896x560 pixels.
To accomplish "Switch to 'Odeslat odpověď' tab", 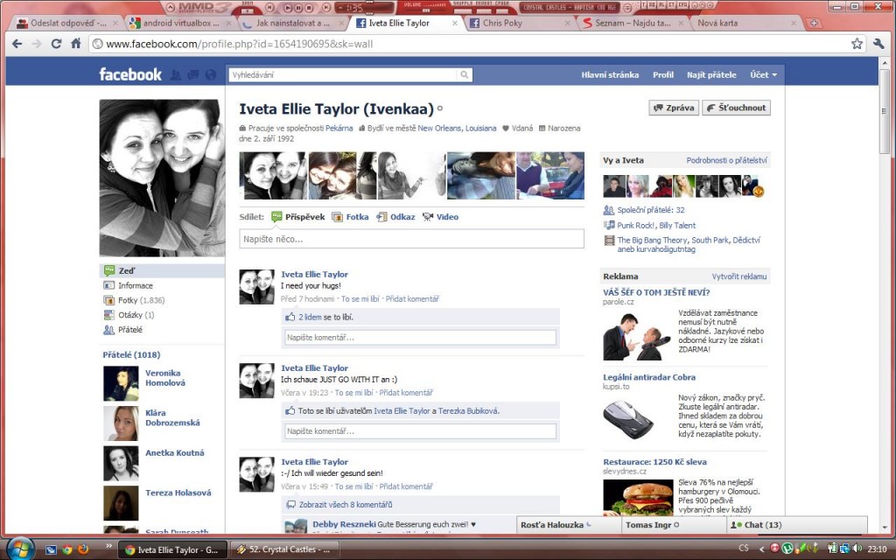I will tap(68, 24).
